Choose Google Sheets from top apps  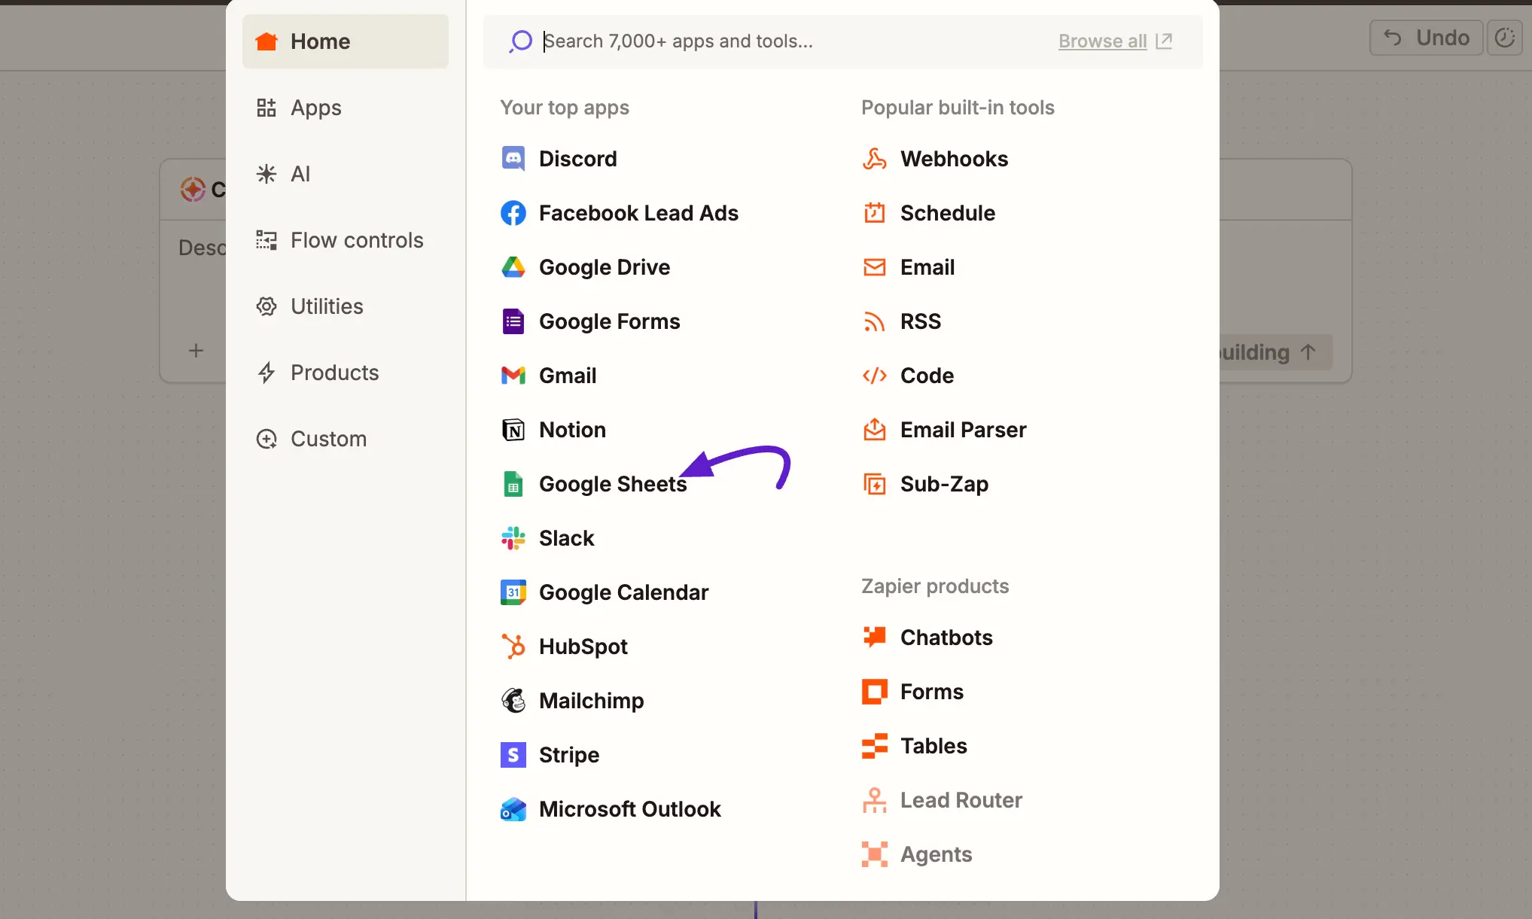[613, 484]
